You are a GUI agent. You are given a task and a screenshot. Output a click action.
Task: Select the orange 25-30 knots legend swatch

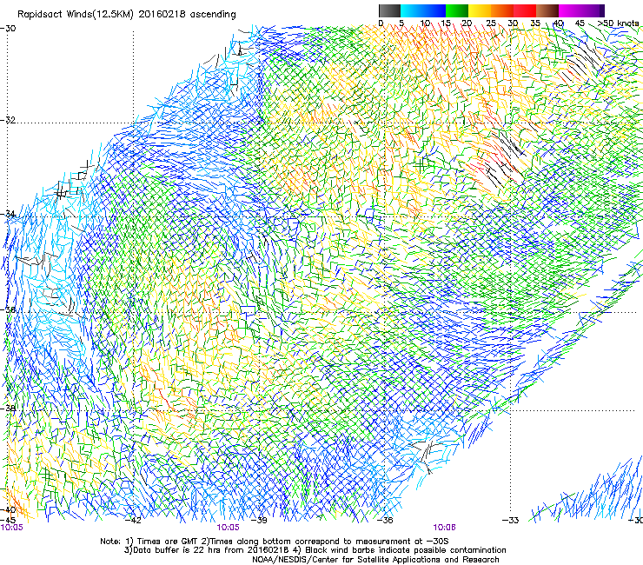[x=501, y=10]
